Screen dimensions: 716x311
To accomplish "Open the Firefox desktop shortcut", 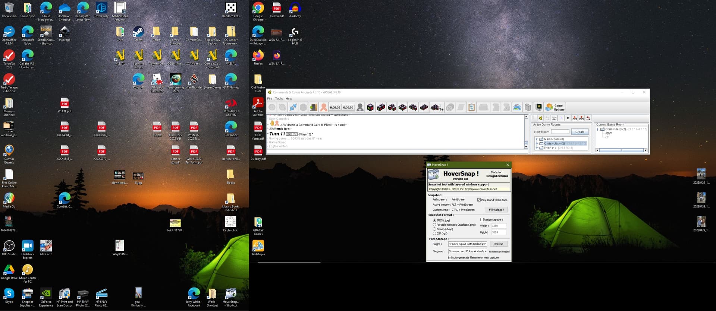I will (258, 58).
